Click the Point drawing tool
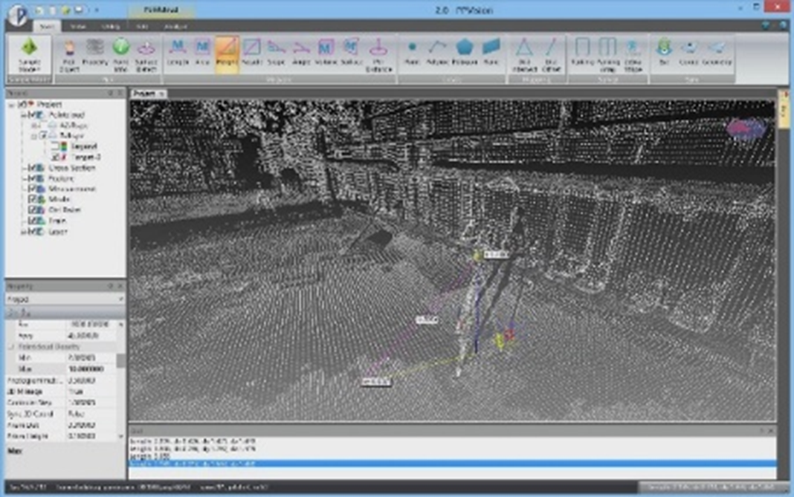This screenshot has width=794, height=497. [x=412, y=53]
